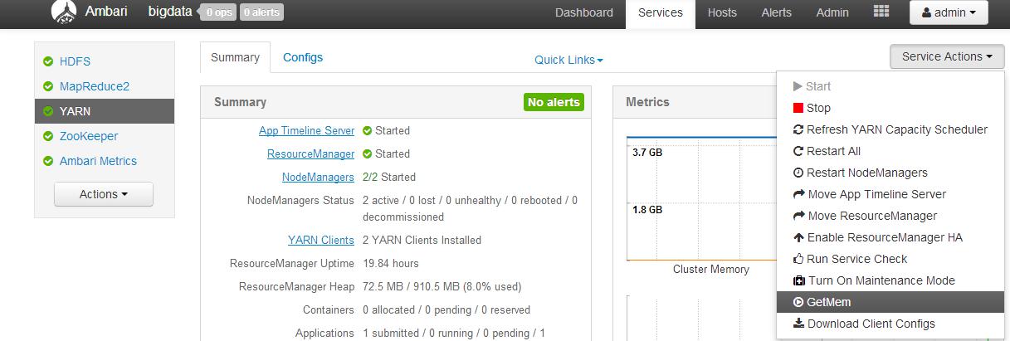Click the green status check beside HDFS
The image size is (1010, 341).
coord(48,61)
